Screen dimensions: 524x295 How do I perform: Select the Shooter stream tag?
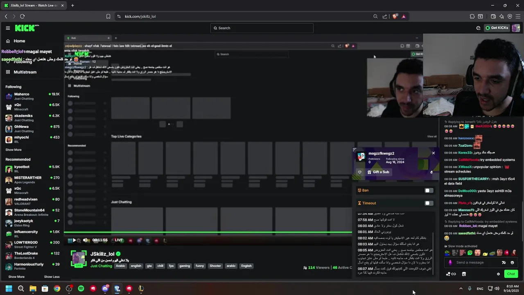[x=215, y=266]
